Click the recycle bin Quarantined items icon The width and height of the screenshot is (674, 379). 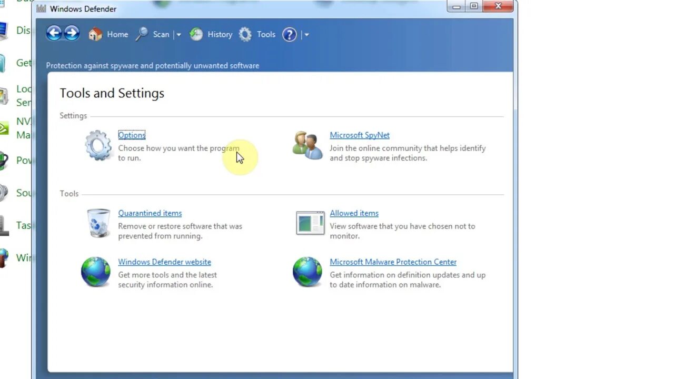(x=98, y=223)
